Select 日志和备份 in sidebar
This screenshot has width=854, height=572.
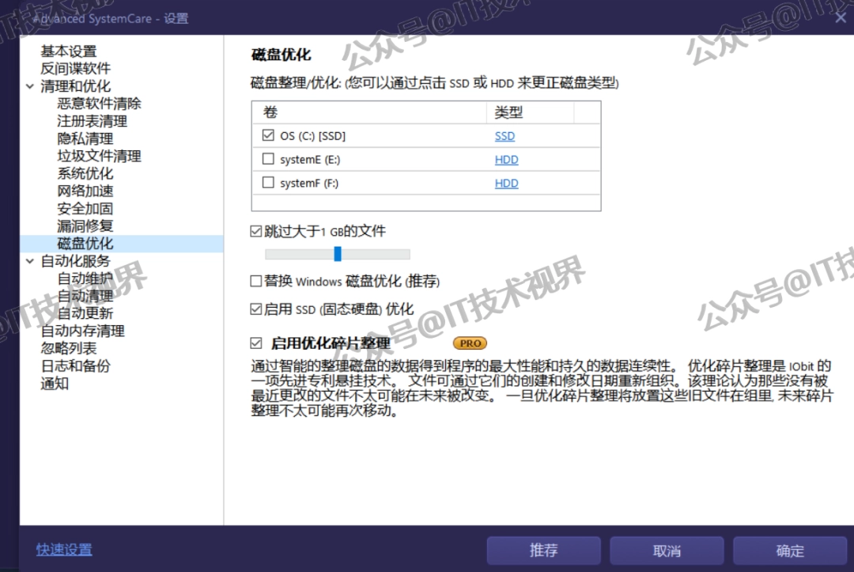click(75, 366)
